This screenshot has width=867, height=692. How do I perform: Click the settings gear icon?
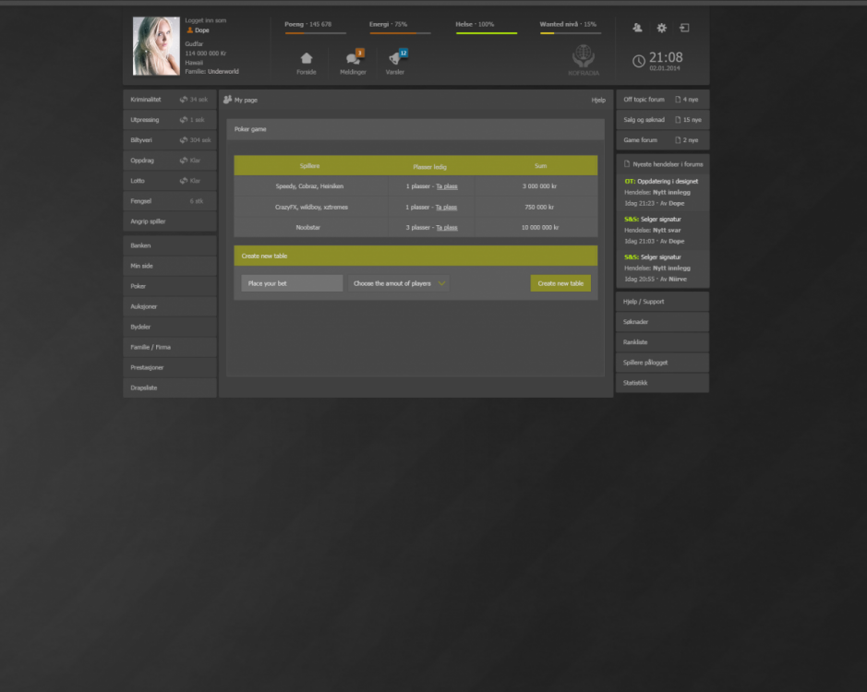pyautogui.click(x=661, y=29)
